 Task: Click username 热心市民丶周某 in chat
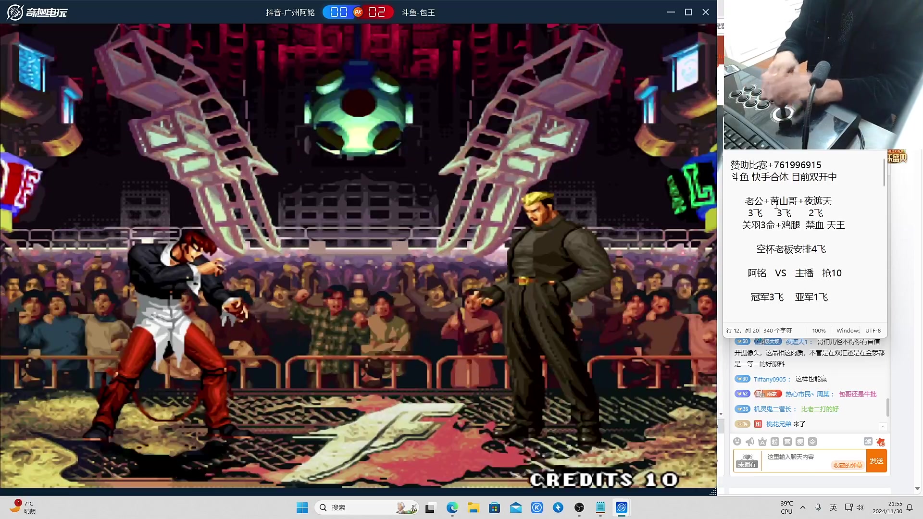[807, 394]
